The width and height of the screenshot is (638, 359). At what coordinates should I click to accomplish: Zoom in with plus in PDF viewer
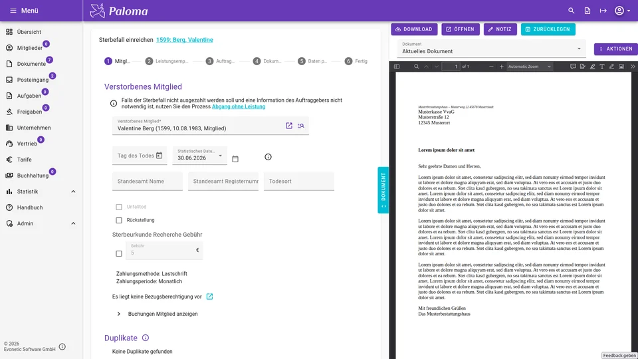tap(501, 66)
